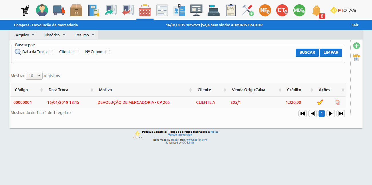Click the green plus add icon

pos(356,46)
